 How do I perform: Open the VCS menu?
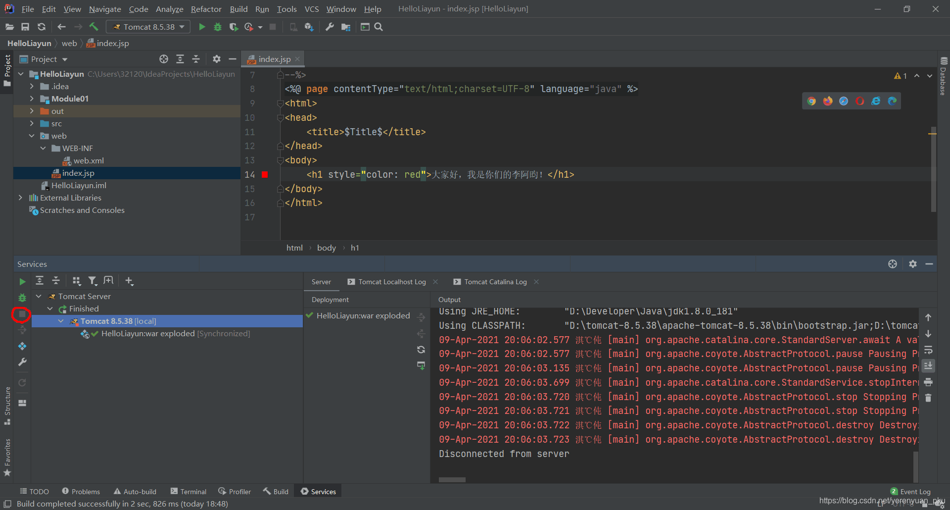pyautogui.click(x=312, y=9)
